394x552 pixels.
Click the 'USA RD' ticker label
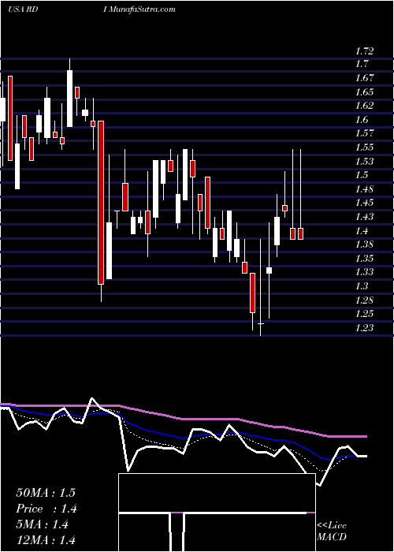[x=22, y=9]
